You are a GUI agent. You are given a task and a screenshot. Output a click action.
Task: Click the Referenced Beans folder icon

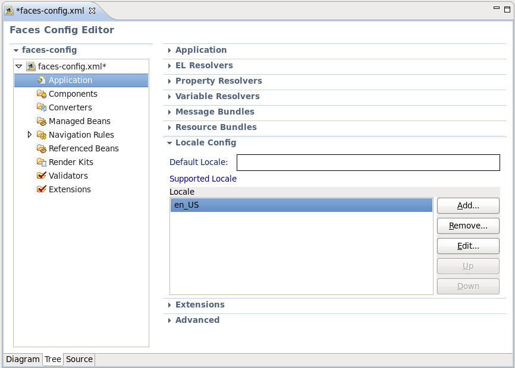(x=42, y=148)
